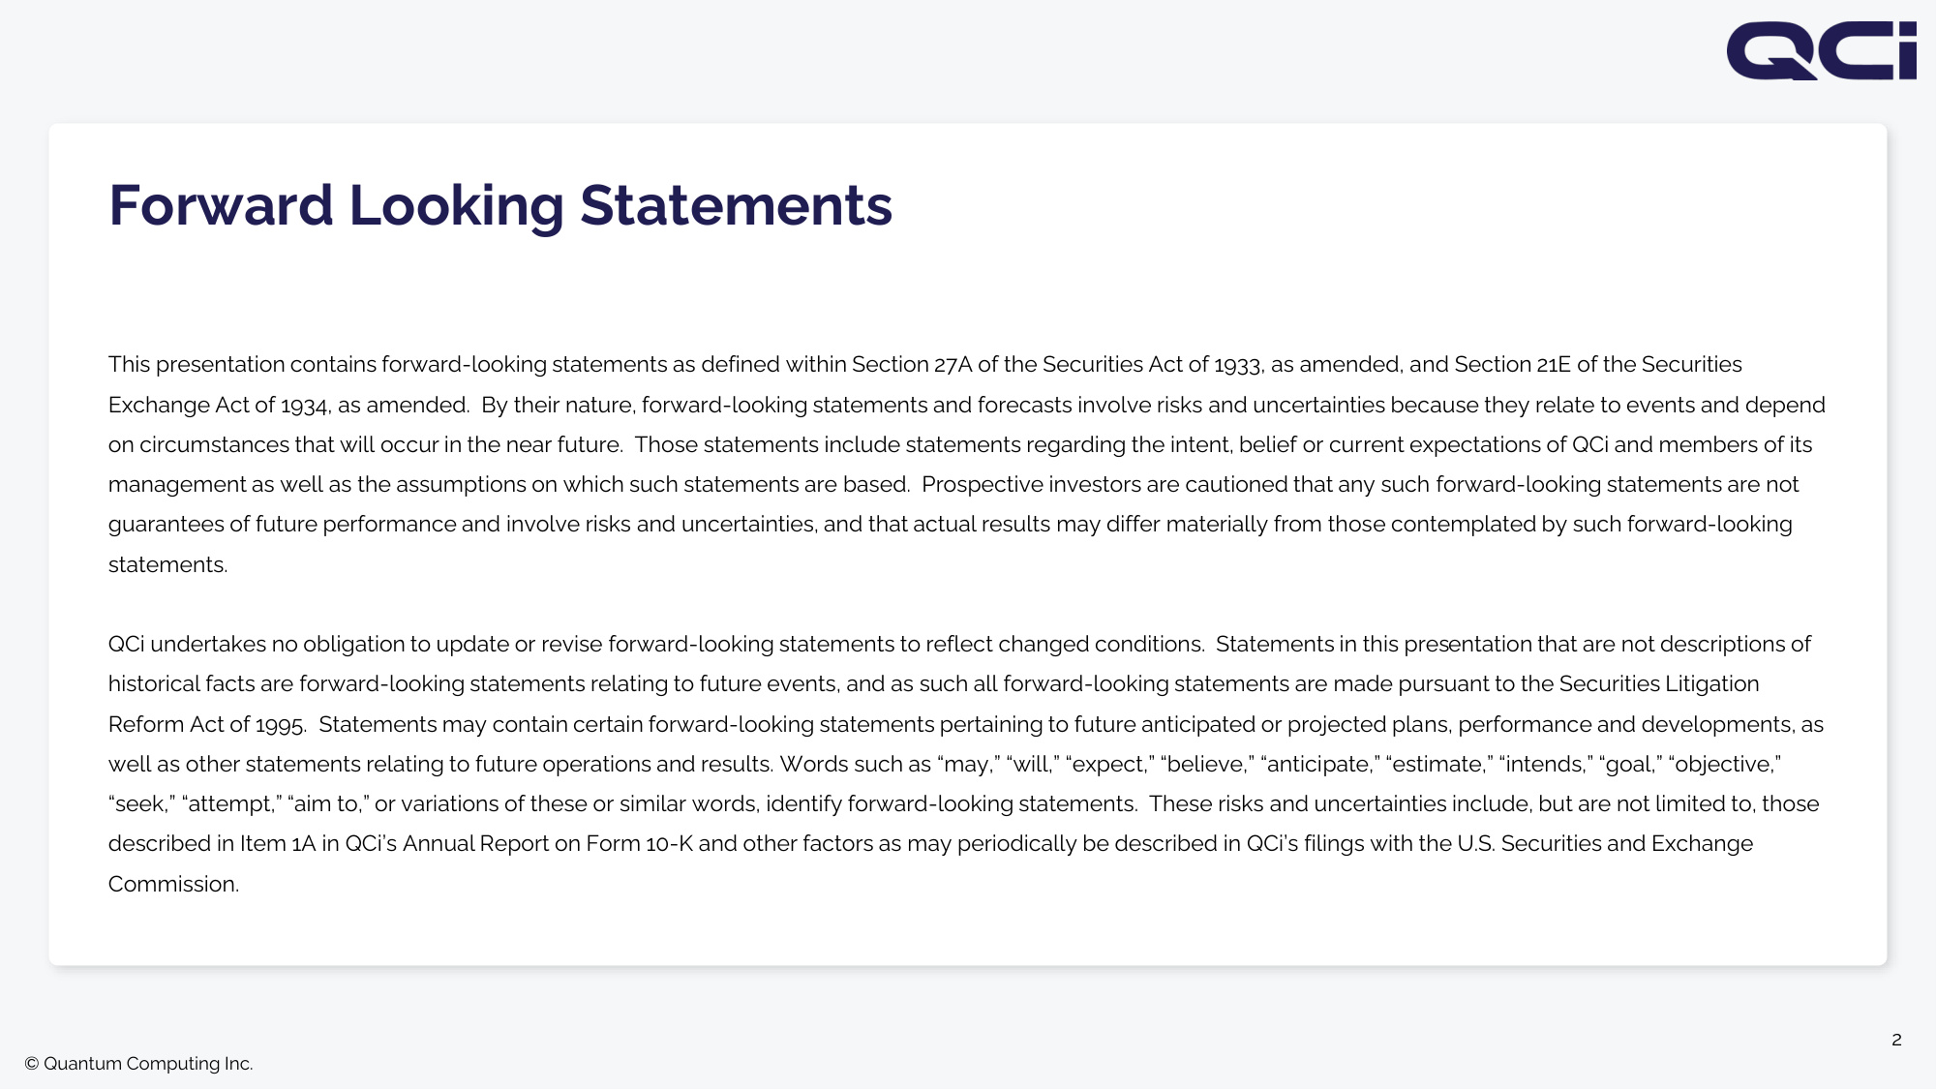Click slide page number 2

click(x=1896, y=1040)
